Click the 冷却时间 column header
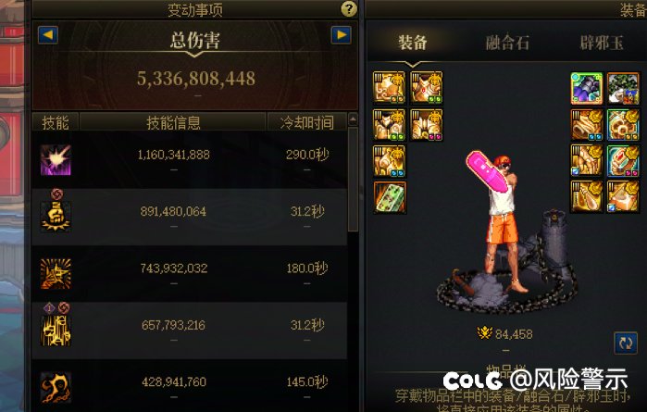This screenshot has width=647, height=412. (306, 122)
